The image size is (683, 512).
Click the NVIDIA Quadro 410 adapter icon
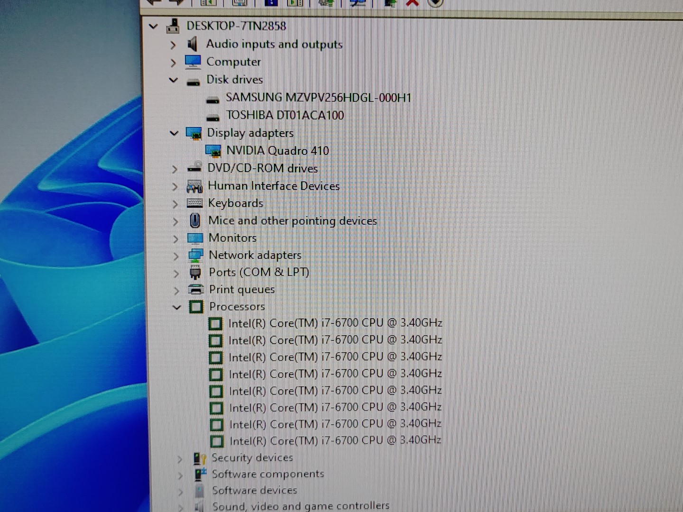(x=213, y=151)
